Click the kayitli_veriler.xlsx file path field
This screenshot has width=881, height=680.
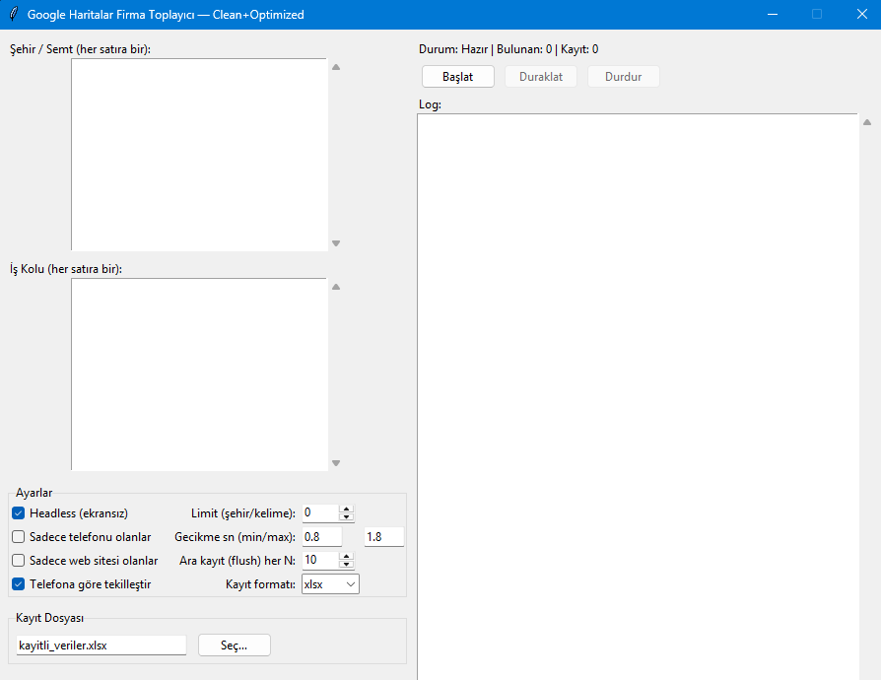[102, 646]
